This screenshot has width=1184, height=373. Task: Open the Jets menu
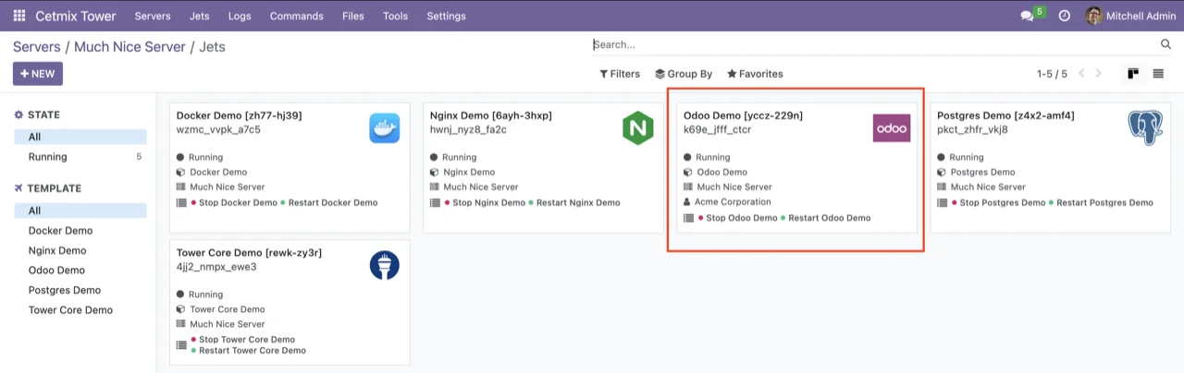(x=199, y=16)
